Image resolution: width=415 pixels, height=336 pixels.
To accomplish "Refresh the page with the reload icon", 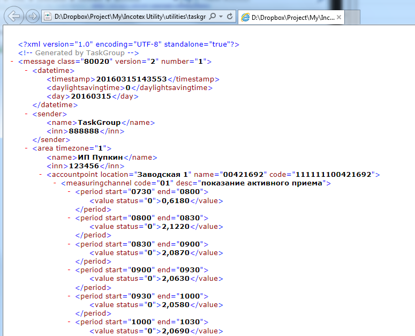I will 230,17.
